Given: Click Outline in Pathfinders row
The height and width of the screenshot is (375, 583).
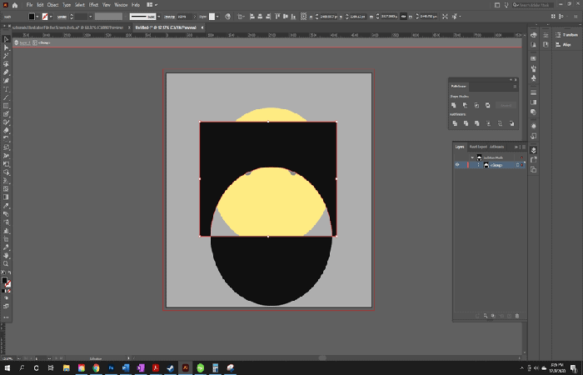Looking at the screenshot, I should [500, 123].
